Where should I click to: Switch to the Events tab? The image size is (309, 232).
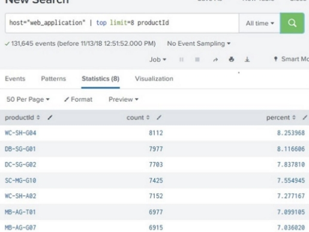pos(15,78)
